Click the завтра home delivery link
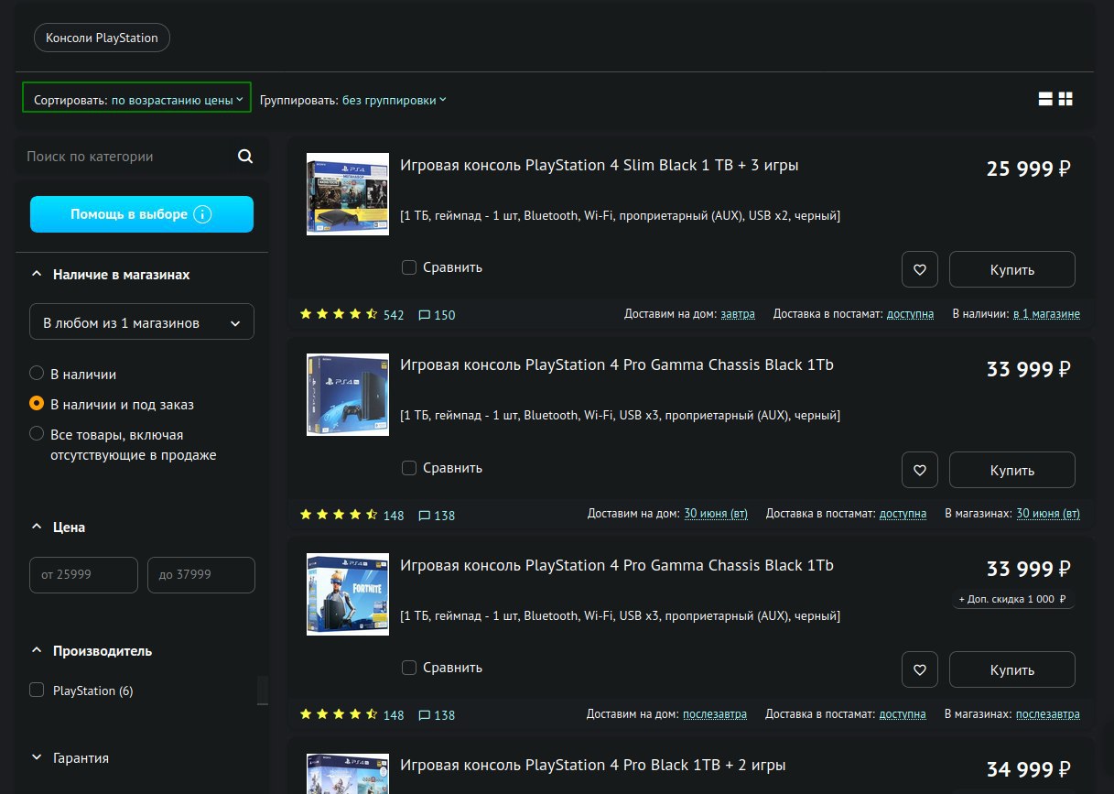1114x794 pixels. pos(738,313)
